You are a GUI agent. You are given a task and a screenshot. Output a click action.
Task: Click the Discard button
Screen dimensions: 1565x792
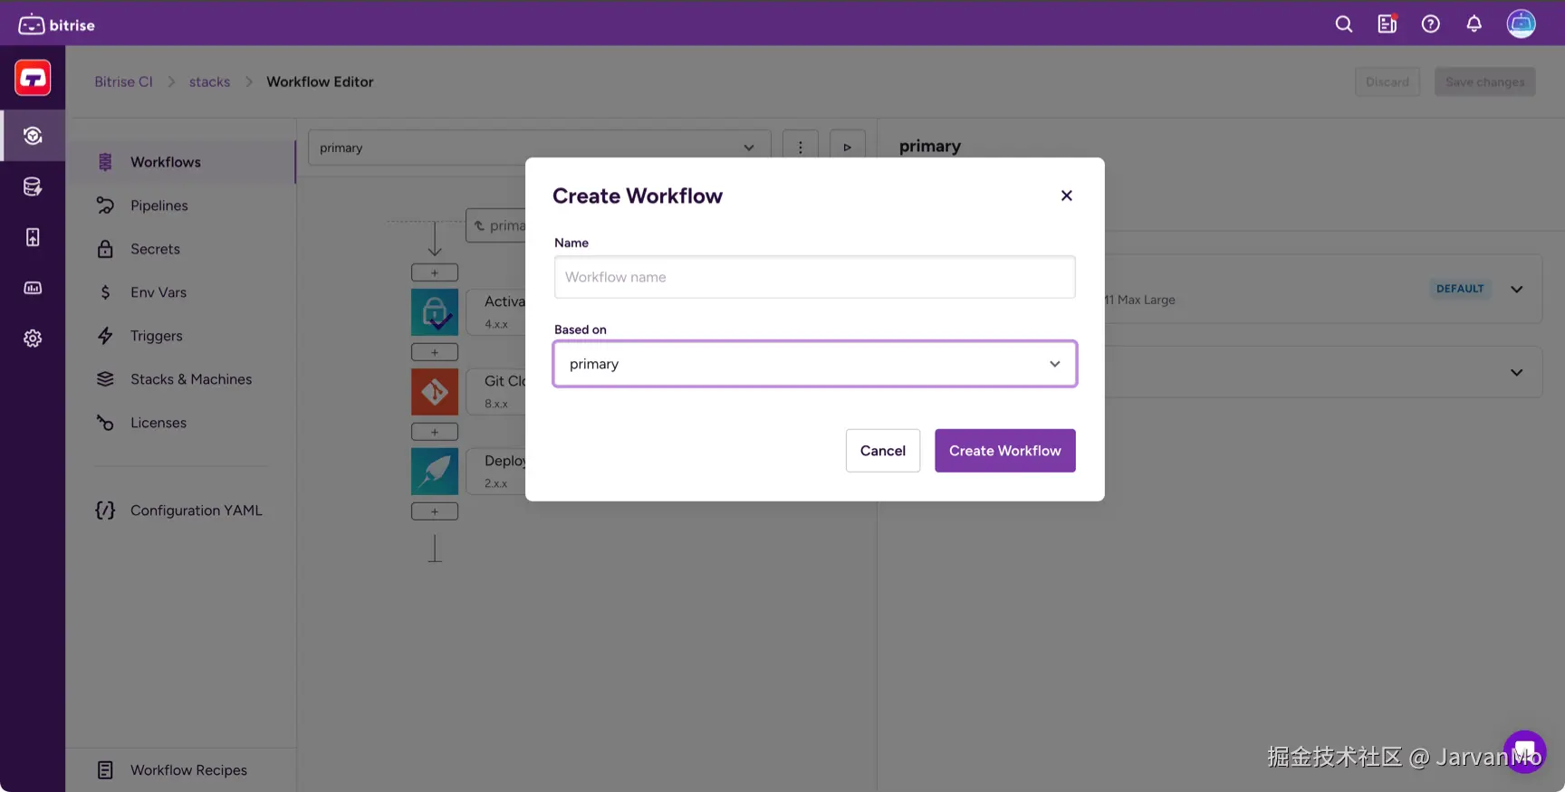(x=1387, y=81)
